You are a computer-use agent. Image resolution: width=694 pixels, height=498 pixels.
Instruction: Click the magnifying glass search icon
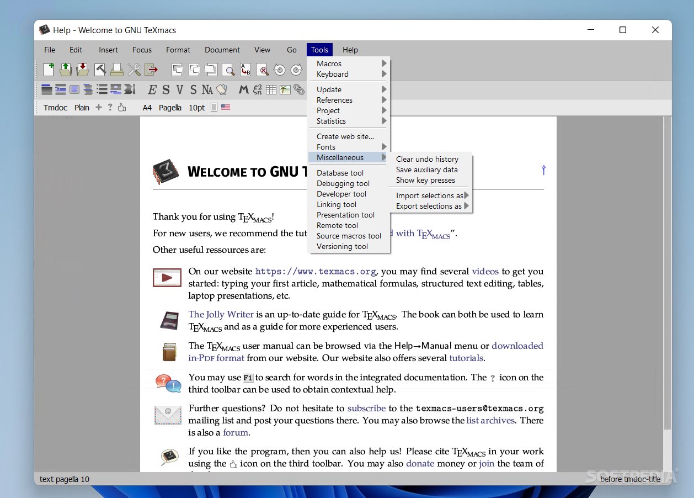point(228,70)
